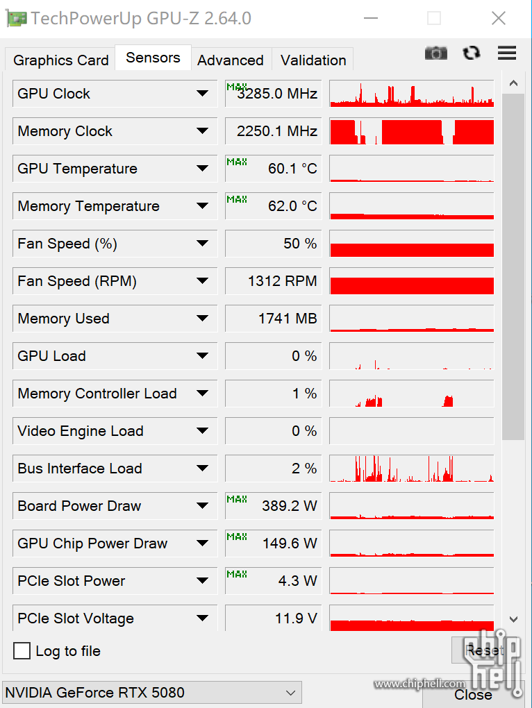Open the Video Engine Load dropdown
Image resolution: width=532 pixels, height=708 pixels.
click(x=202, y=431)
